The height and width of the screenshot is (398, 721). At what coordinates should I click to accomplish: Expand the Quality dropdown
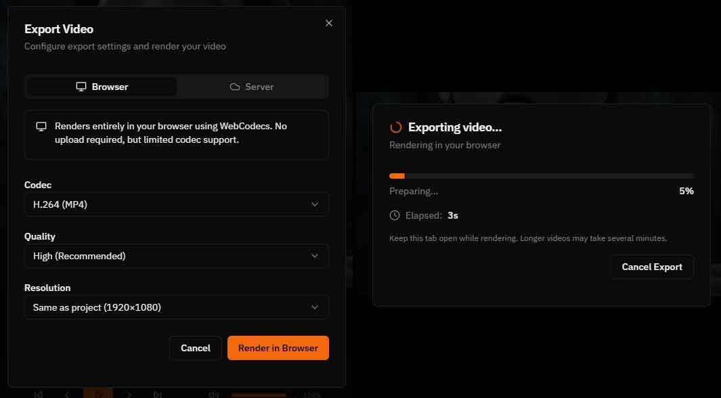pyautogui.click(x=176, y=256)
